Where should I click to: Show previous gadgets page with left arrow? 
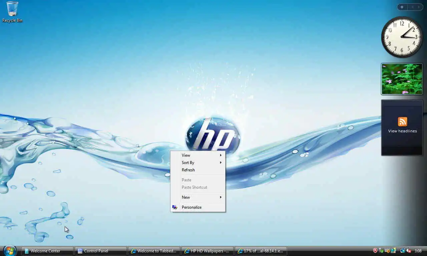pyautogui.click(x=412, y=7)
